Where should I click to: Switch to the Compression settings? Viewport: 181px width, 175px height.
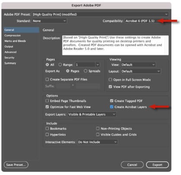click(13, 36)
